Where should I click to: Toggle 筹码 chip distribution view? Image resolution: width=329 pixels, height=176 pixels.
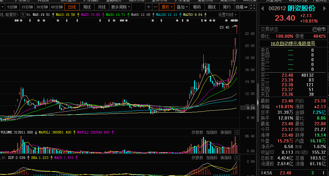(x=197, y=7)
